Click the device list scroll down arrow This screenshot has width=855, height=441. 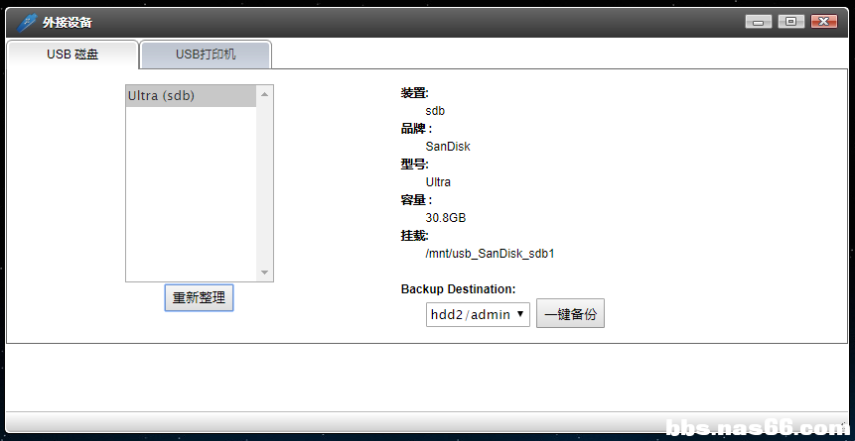(264, 273)
